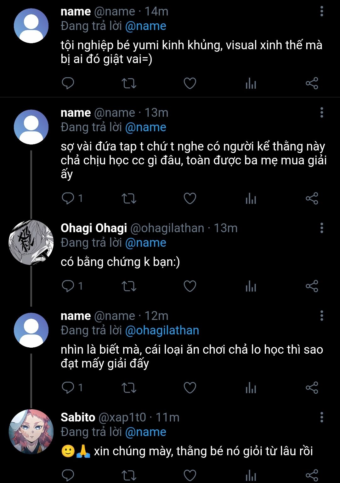
Task: Like the tweet about bé yumi
Action: pos(190,84)
